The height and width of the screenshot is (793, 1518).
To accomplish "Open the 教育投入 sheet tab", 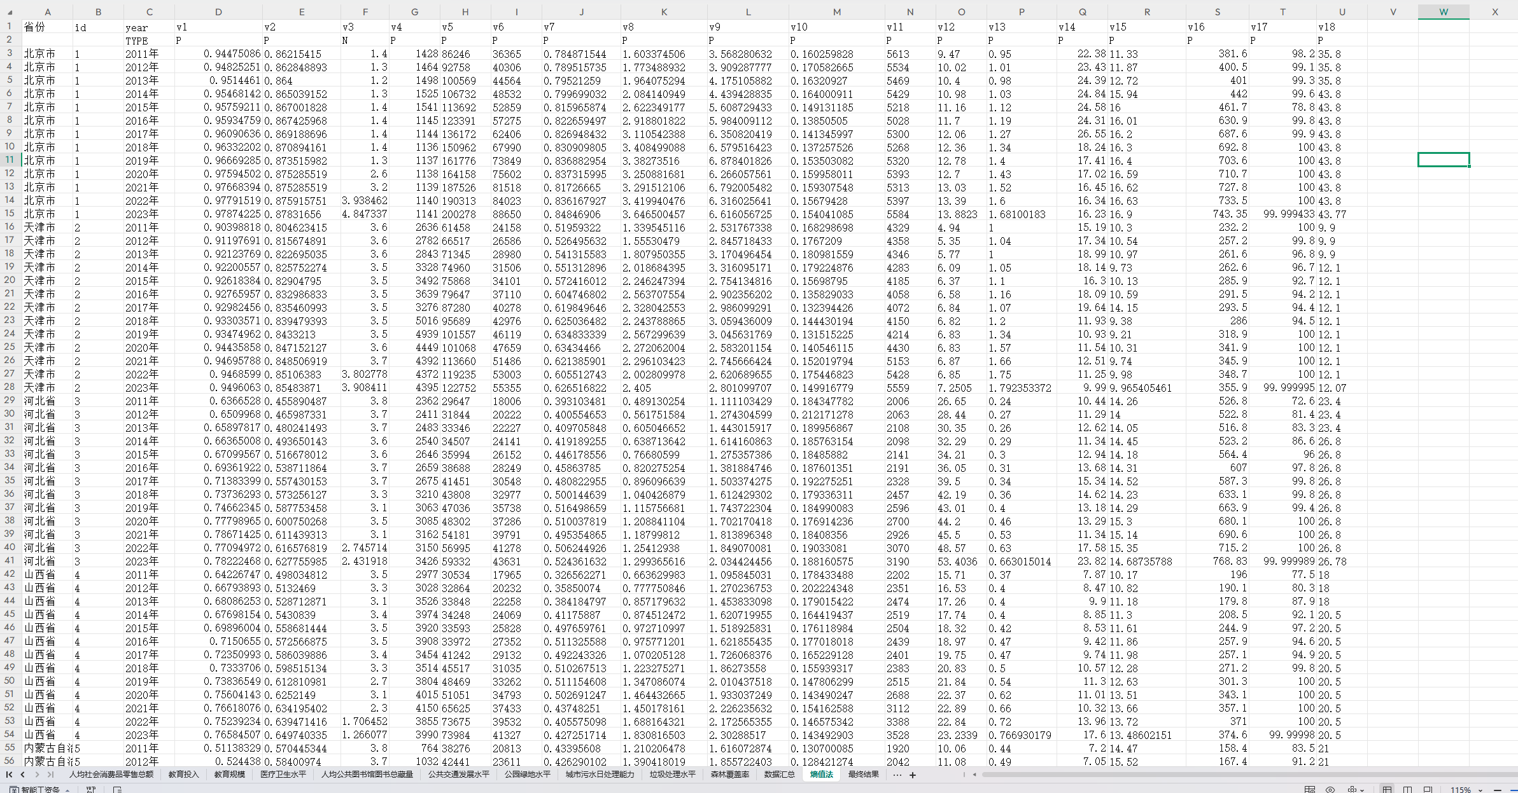I will (183, 774).
